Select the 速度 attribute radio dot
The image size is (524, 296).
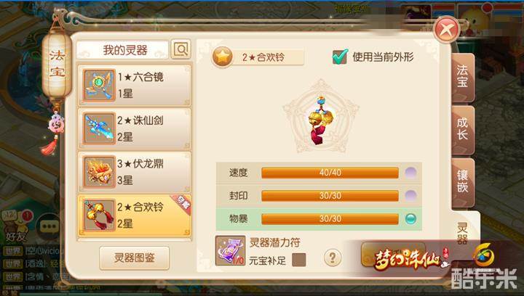pos(410,173)
